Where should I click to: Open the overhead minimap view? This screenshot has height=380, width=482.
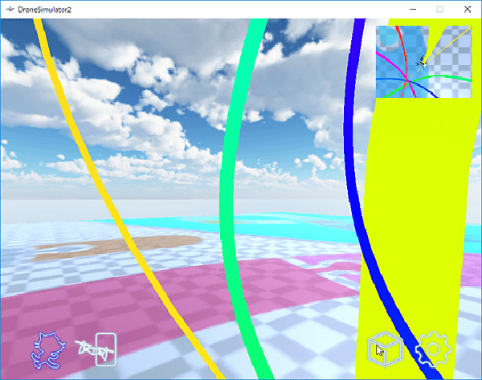pyautogui.click(x=424, y=62)
